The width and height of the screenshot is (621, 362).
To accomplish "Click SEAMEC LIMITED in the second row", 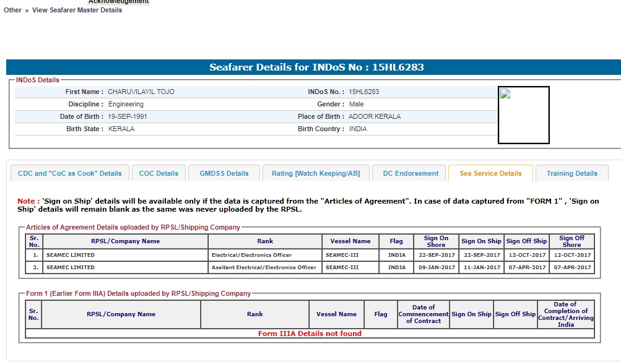I will [71, 267].
